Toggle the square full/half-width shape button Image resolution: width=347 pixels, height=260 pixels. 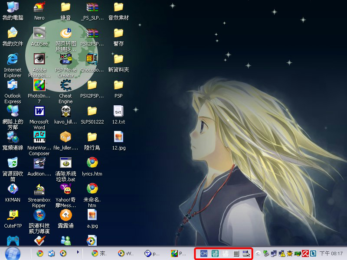click(236, 253)
